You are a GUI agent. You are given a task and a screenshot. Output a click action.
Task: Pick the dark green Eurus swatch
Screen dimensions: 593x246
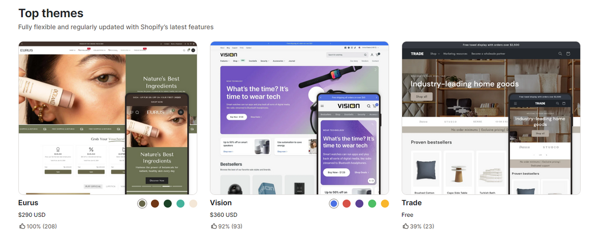click(168, 203)
